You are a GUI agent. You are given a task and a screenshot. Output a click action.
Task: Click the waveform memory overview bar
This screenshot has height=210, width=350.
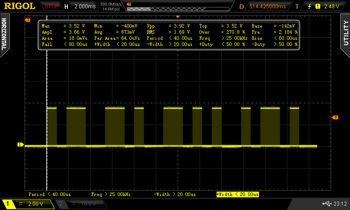tap(178, 9)
